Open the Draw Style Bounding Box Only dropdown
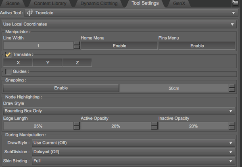 click(119, 111)
